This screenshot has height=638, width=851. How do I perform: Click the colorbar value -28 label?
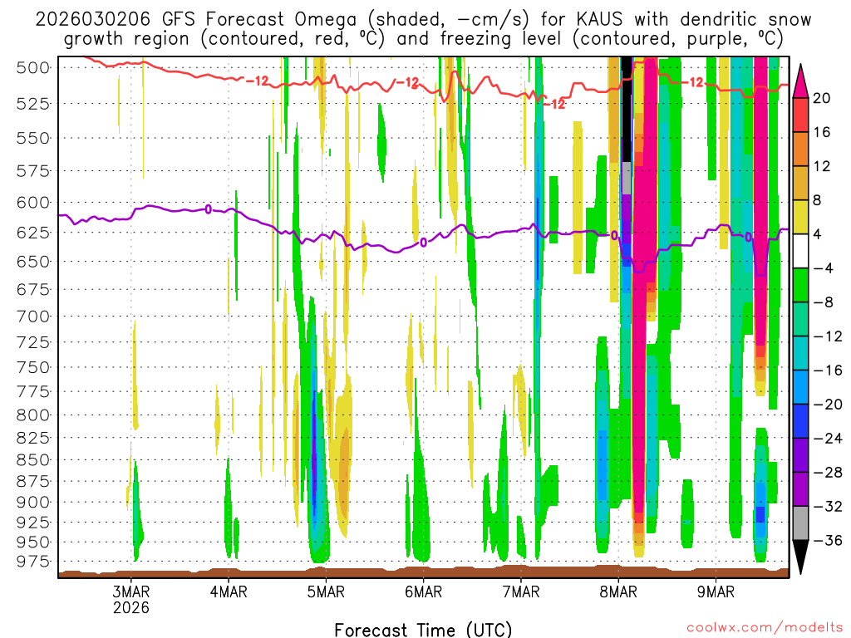click(828, 473)
